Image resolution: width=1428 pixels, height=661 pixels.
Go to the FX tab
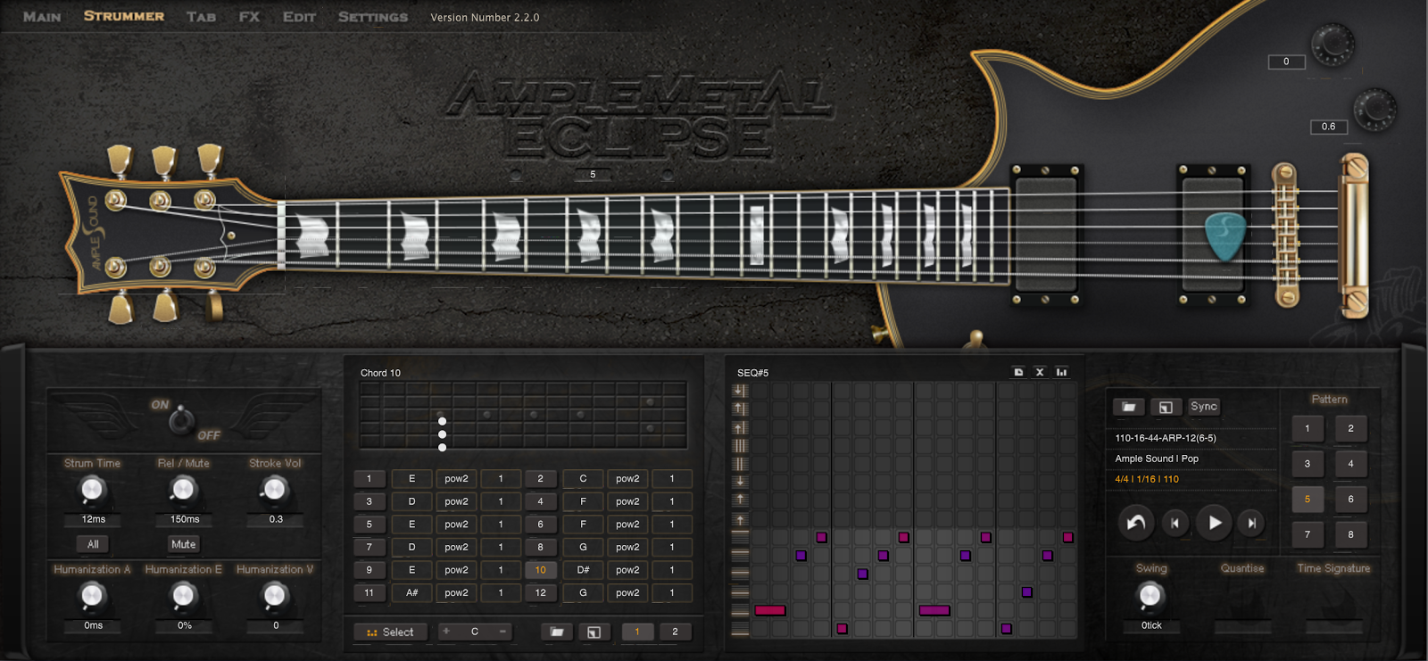(x=249, y=17)
